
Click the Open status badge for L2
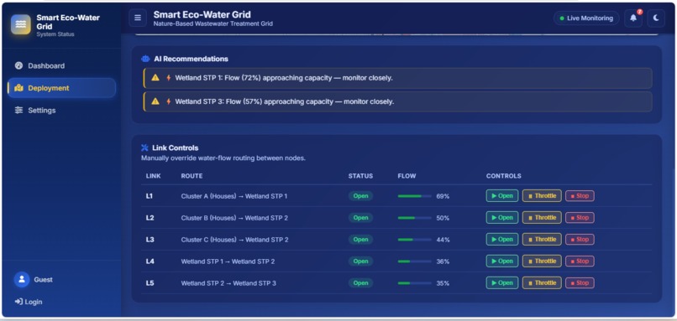click(360, 218)
